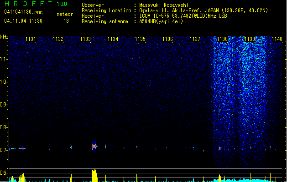Click the 1136 time axis marker
This screenshot has width=287, height=182.
pos(167,39)
